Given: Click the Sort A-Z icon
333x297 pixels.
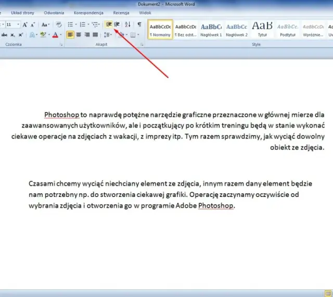Looking at the screenshot, I should pos(127,24).
